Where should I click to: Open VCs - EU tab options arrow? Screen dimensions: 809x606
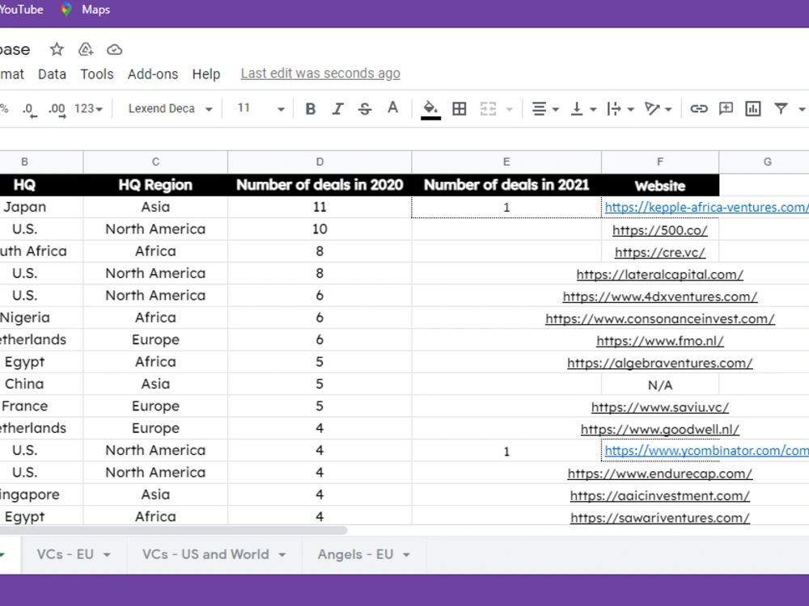(107, 555)
